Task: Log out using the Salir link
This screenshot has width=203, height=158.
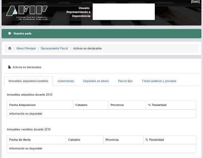Action: point(195,2)
